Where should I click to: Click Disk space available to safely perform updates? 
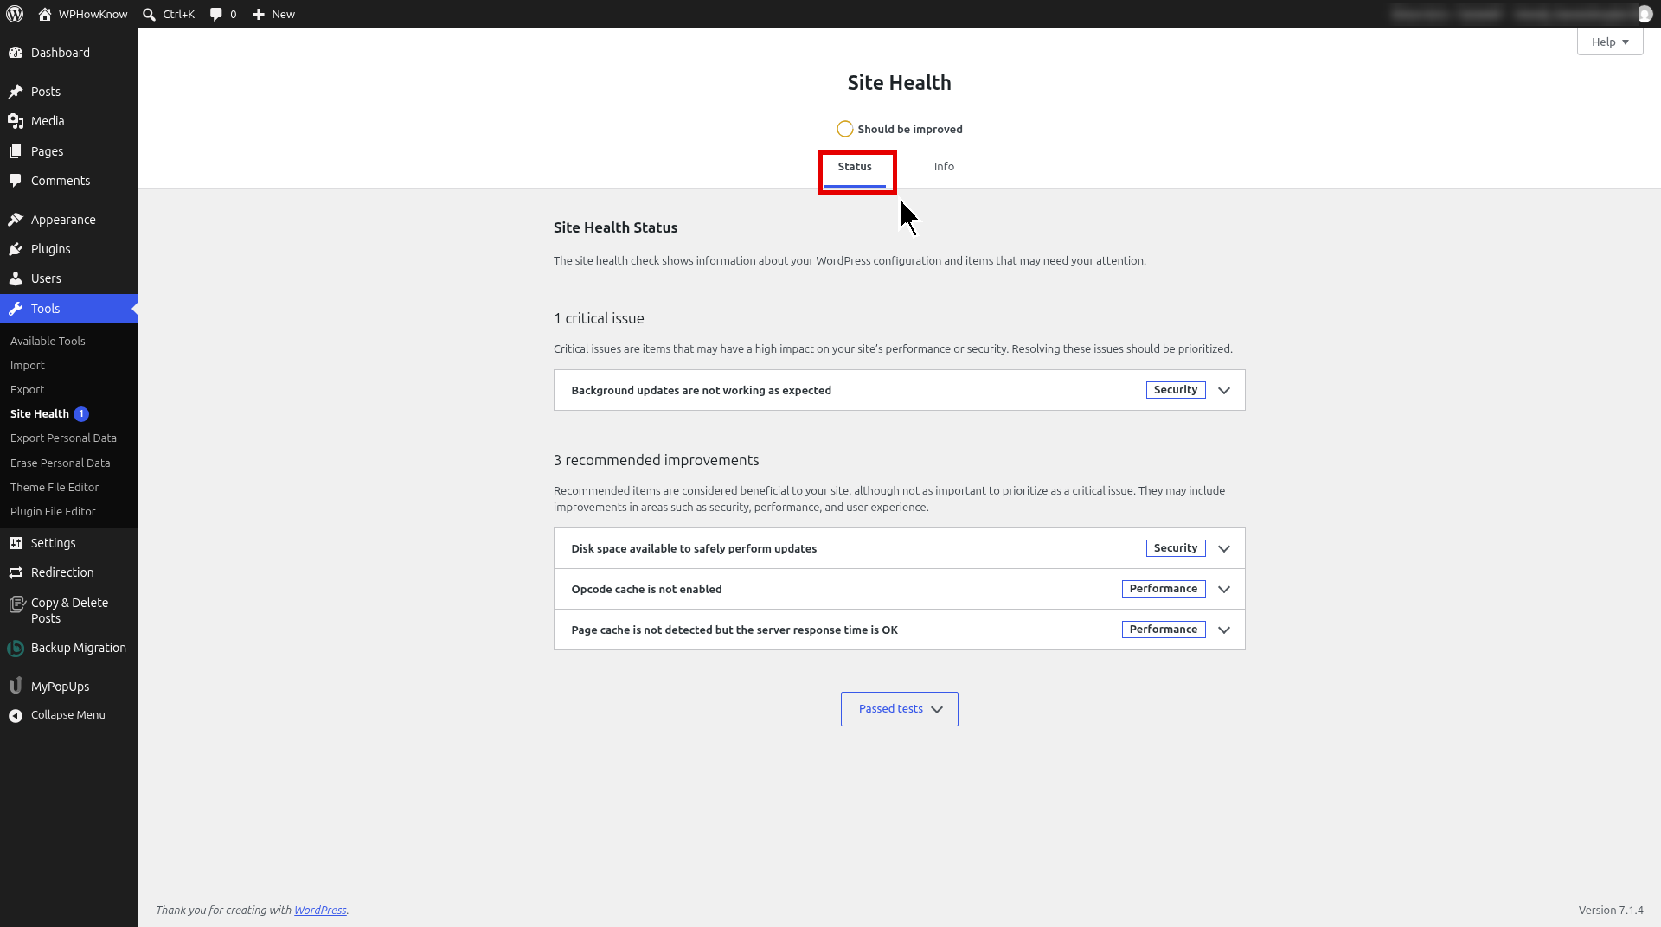click(694, 548)
